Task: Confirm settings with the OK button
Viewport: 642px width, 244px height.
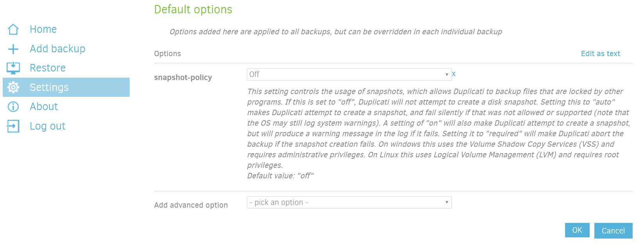Action: [577, 230]
